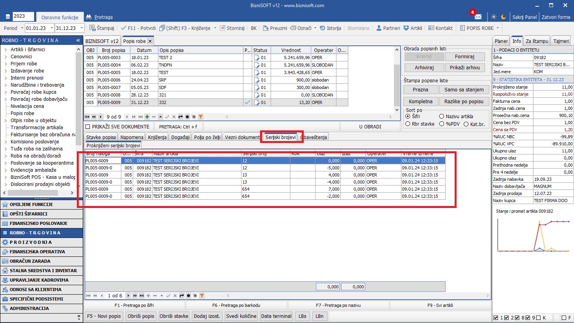
Task: Click the Storniraj toolbar icon
Action: pos(223,28)
